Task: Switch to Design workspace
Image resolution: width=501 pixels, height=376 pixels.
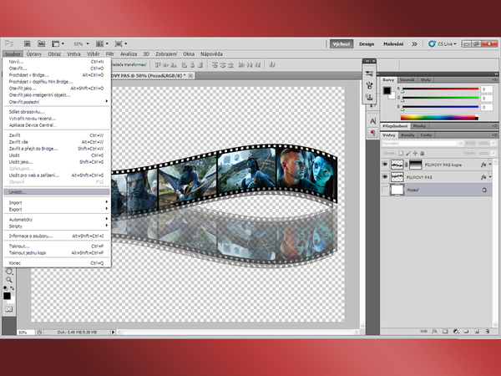Action: point(366,43)
